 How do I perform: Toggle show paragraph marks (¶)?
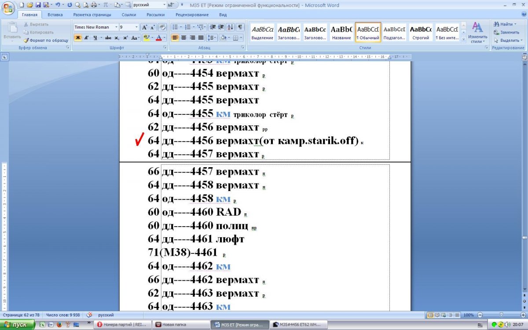240,27
